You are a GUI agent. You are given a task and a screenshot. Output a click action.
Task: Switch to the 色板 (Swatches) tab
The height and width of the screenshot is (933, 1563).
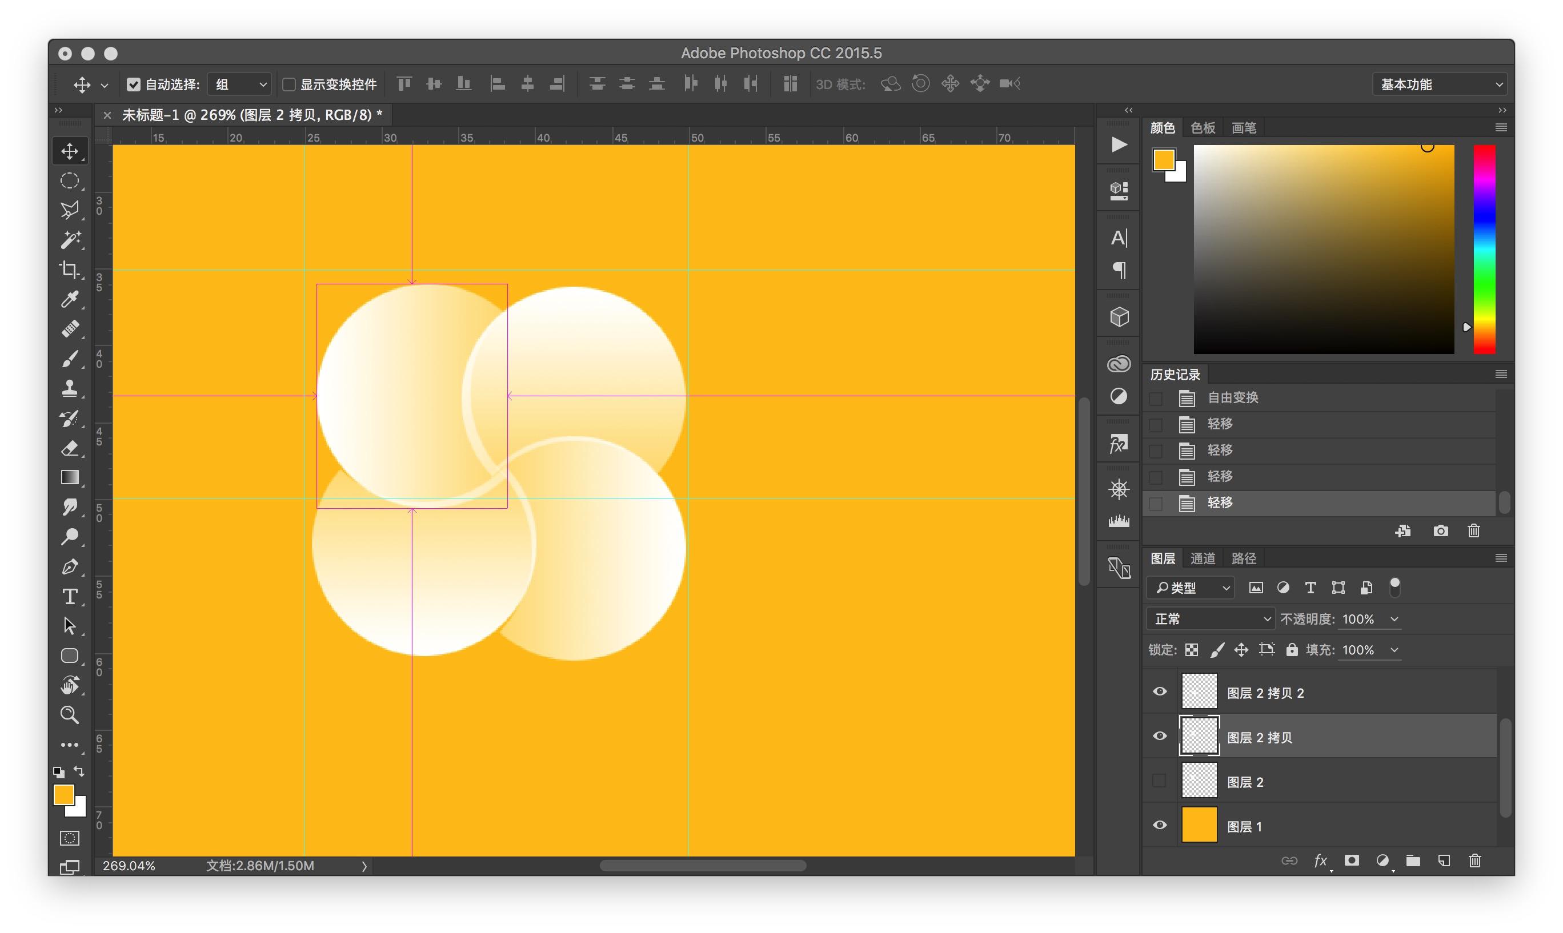click(1203, 128)
